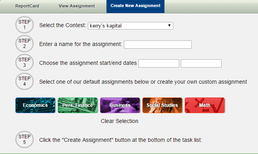Focus the assignment name text field
258x154 pixels.
[x=158, y=44]
